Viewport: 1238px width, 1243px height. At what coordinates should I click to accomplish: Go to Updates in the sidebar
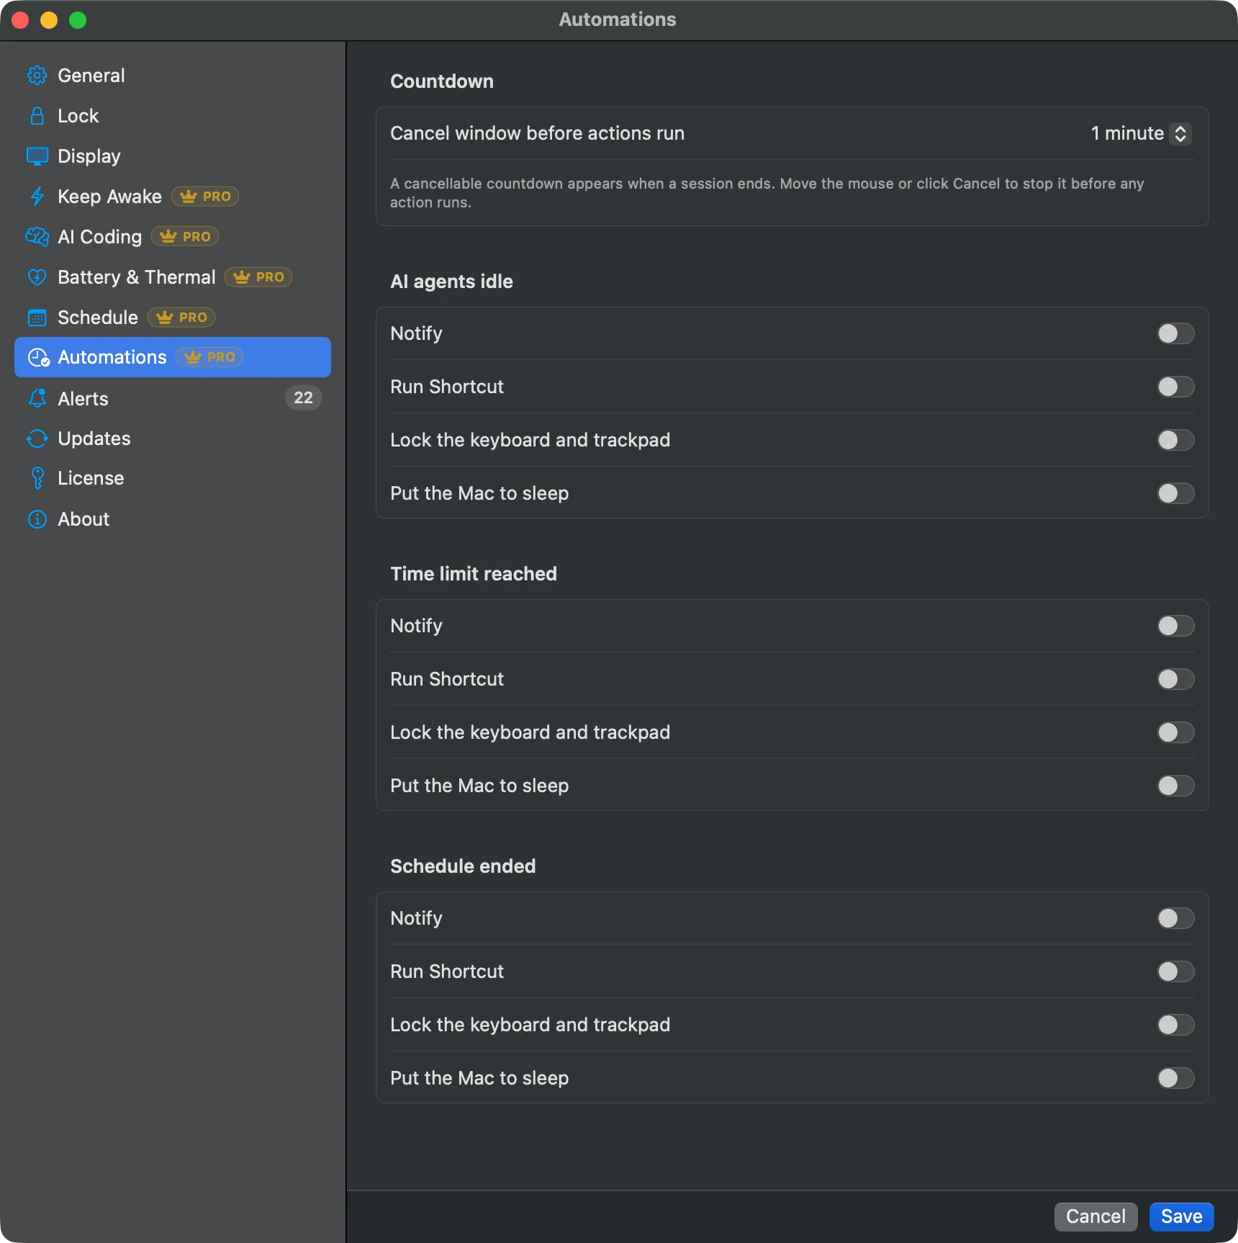pos(173,439)
